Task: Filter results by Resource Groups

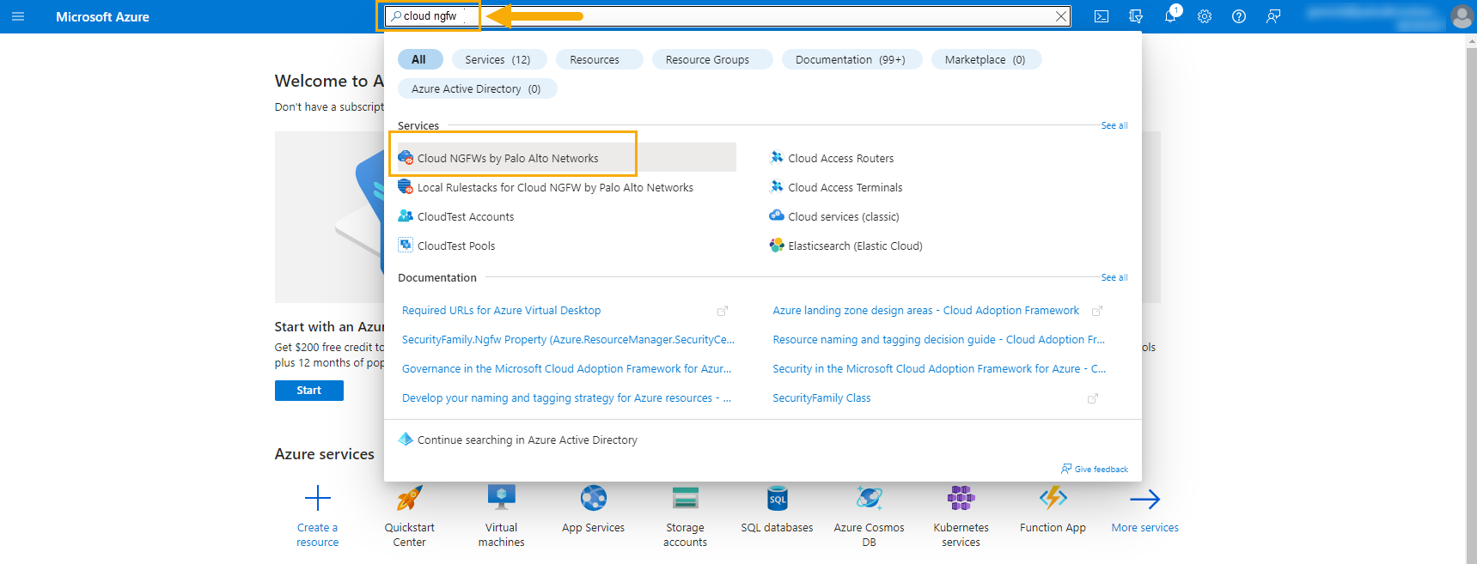Action: 707,59
